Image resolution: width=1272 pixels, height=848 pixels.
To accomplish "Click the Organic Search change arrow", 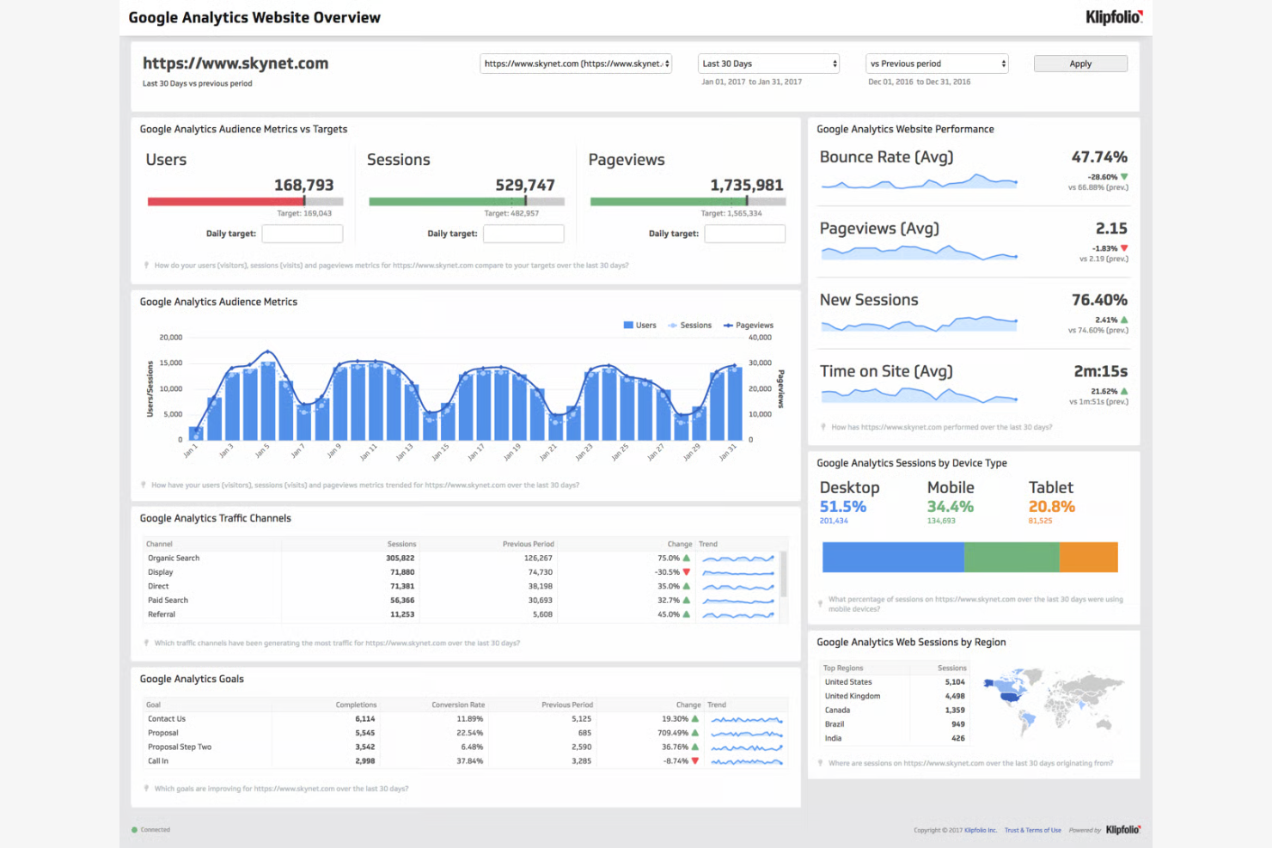I will click(686, 558).
